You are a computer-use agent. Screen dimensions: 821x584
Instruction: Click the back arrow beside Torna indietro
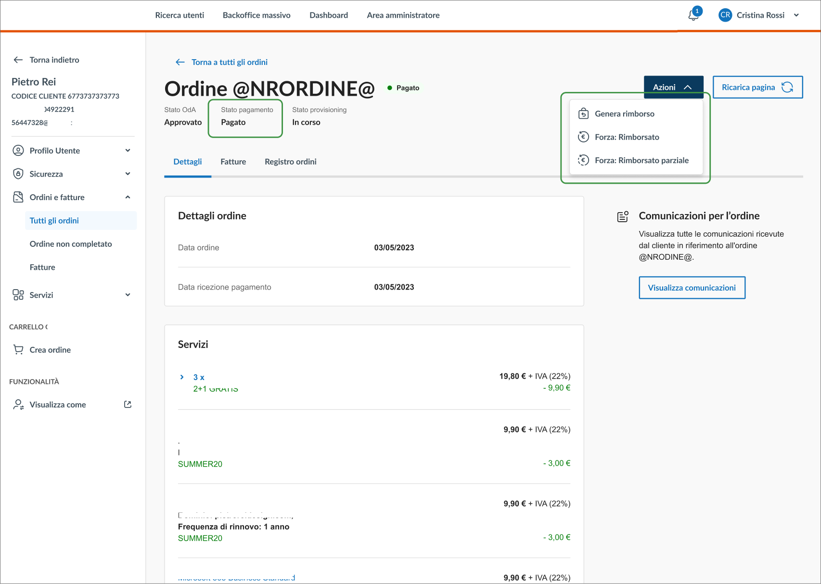(x=18, y=60)
